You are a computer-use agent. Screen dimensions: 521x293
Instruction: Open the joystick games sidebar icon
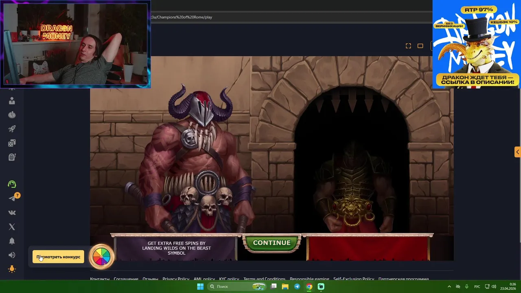click(12, 115)
